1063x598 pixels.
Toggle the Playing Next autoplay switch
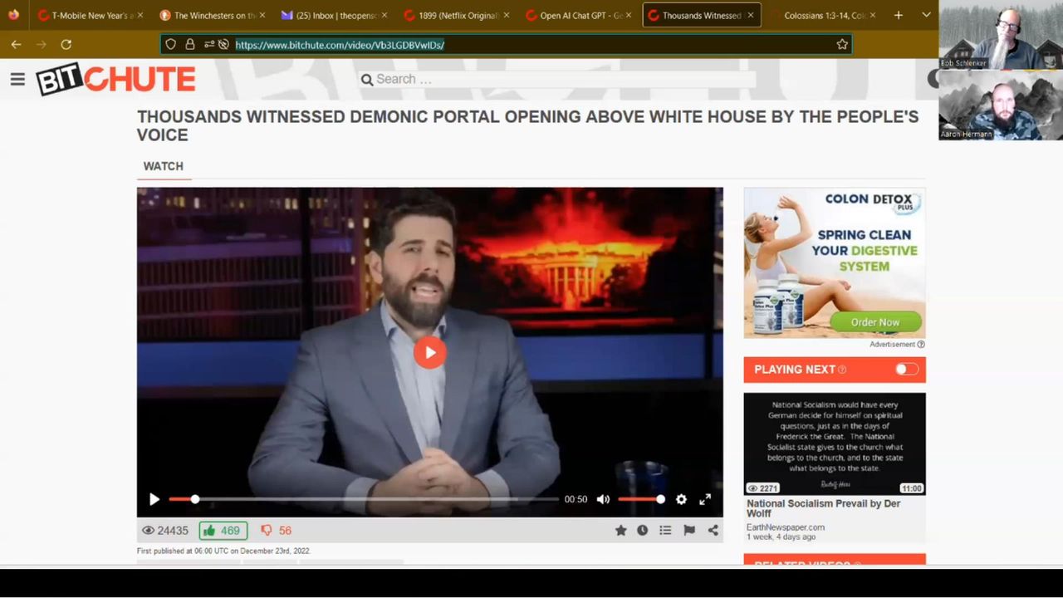click(x=906, y=370)
